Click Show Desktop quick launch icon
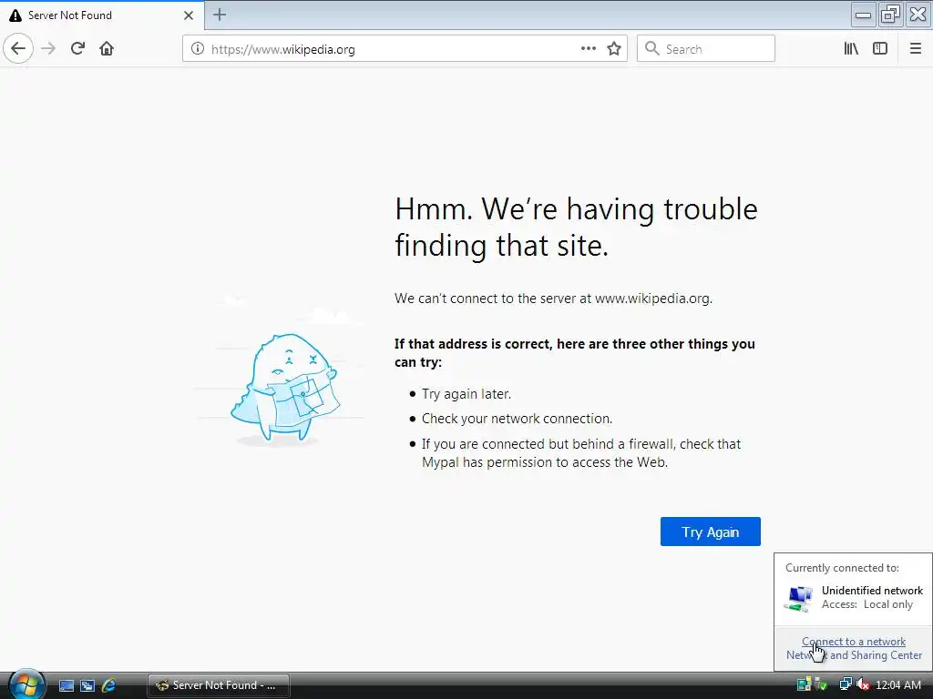Image resolution: width=933 pixels, height=699 pixels. (66, 685)
